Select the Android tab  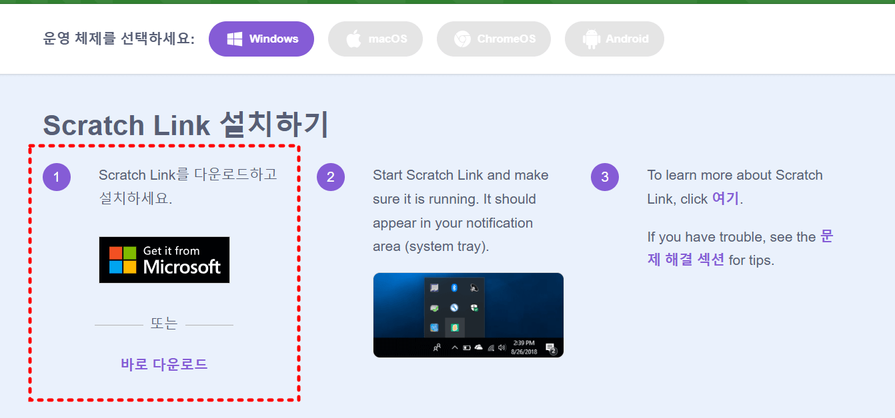[614, 39]
